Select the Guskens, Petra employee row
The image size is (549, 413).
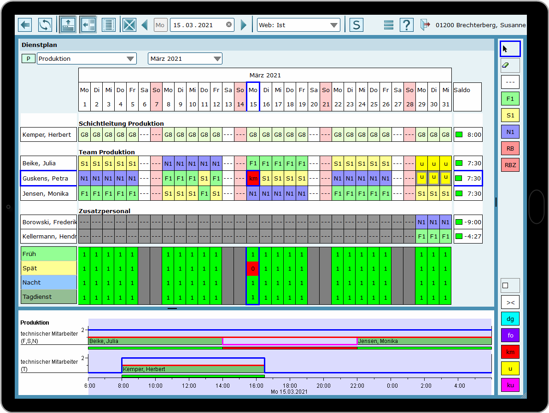48,178
